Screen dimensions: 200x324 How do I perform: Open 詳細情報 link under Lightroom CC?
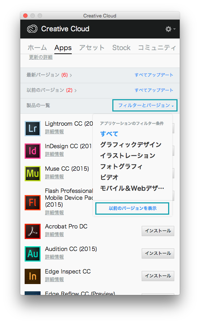[54, 131]
